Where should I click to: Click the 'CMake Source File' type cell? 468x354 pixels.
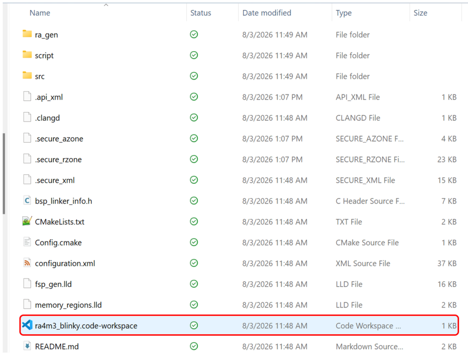click(x=367, y=243)
